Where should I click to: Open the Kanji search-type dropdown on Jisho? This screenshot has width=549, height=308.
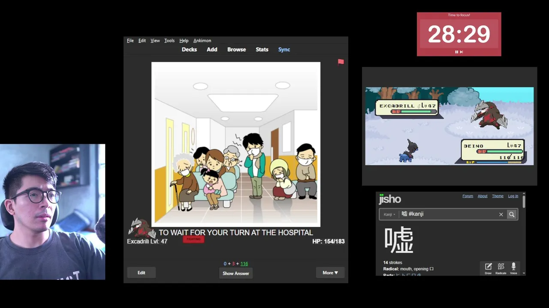[x=389, y=215]
